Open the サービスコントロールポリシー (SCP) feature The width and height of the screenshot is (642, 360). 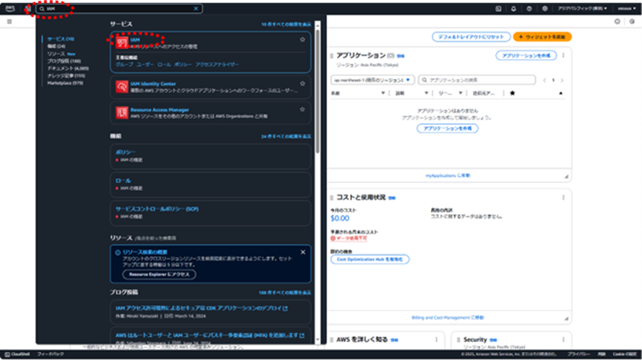click(157, 209)
